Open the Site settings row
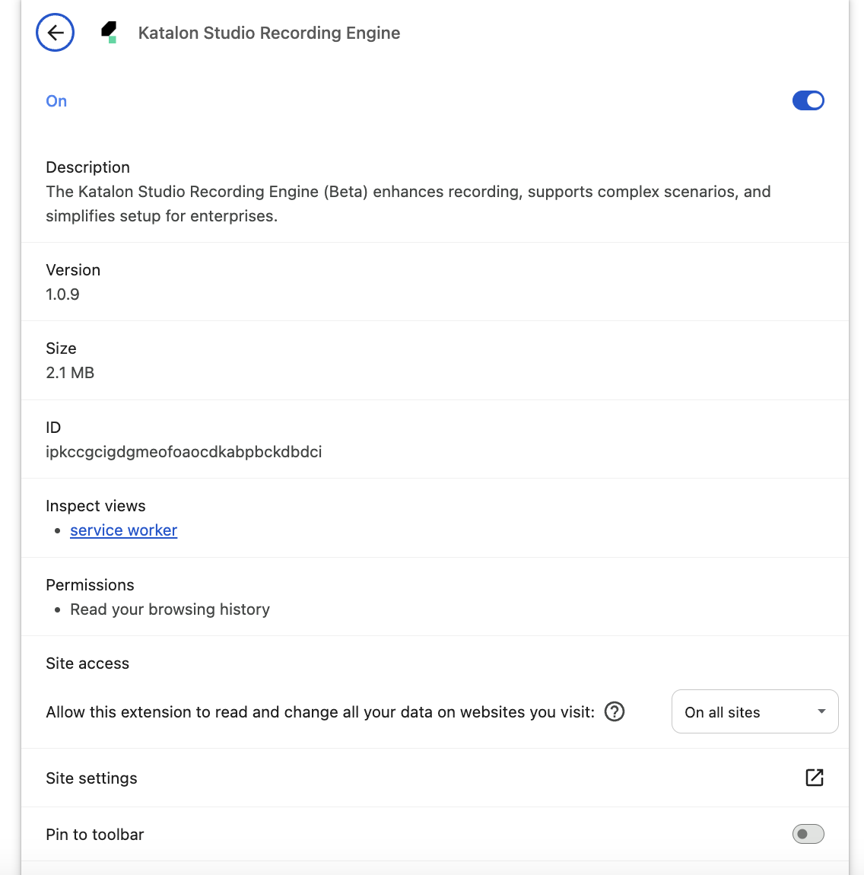 pyautogui.click(x=435, y=778)
